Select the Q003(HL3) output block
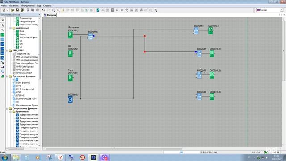 212,75
